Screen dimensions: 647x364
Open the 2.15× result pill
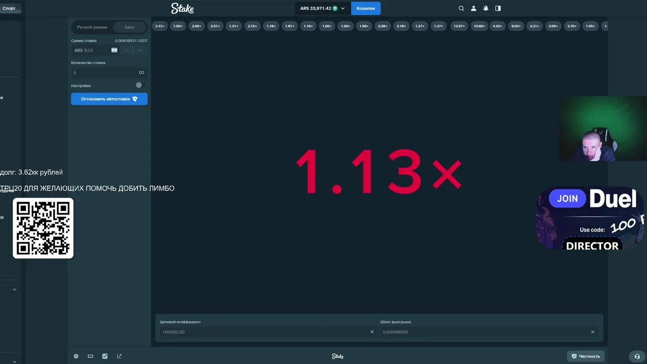point(252,26)
